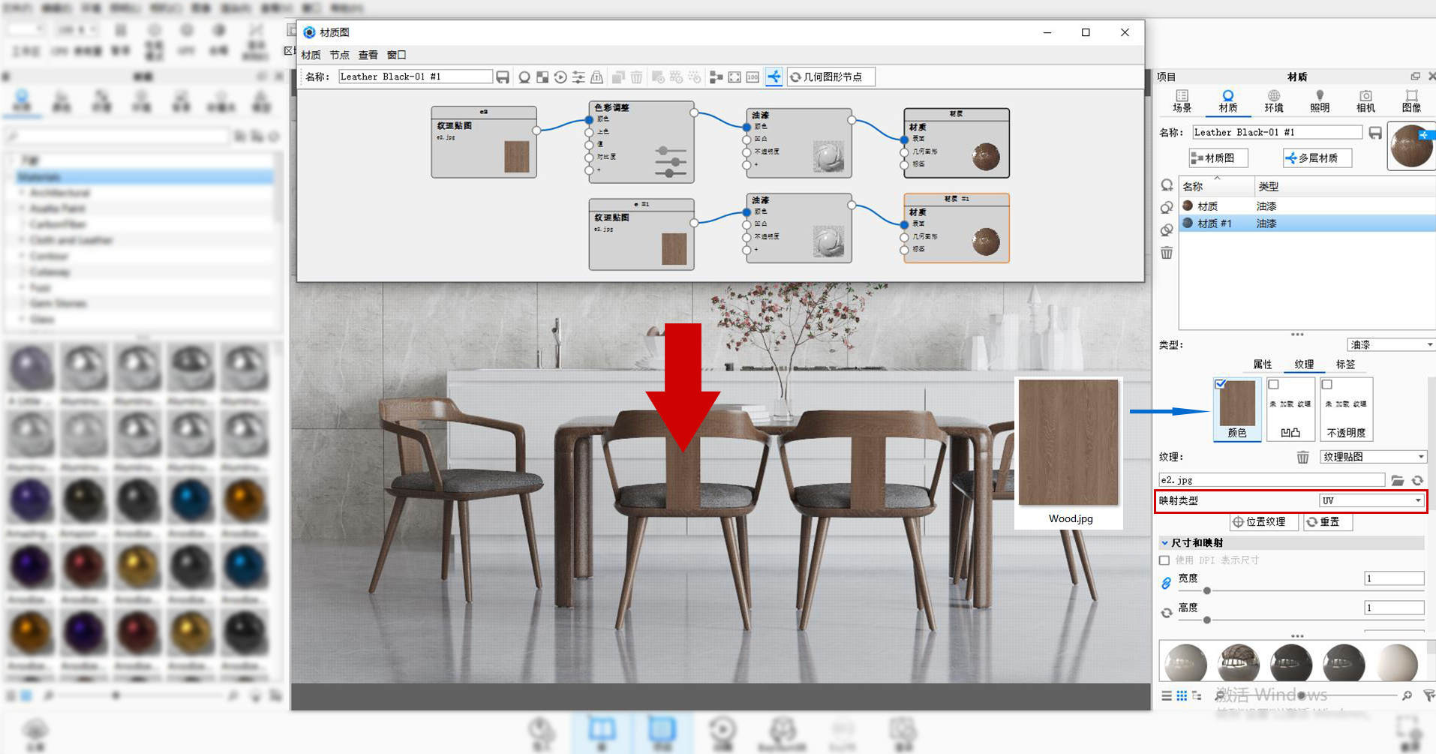
Task: Click the save icon in the material graph toolbar
Action: pos(502,77)
